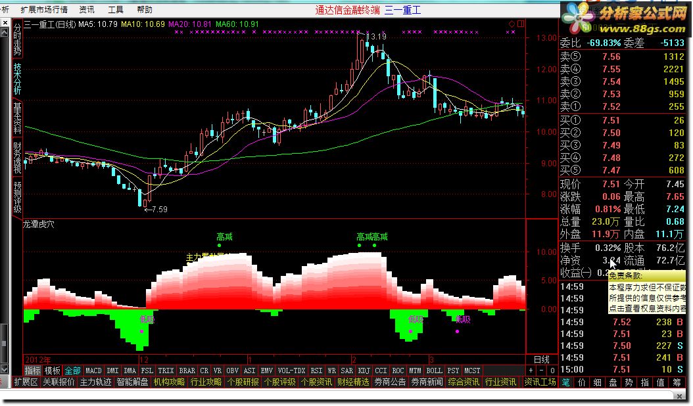Image resolution: width=693 pixels, height=406 pixels.
Task: Select the 笔 tab in quote panel
Action: click(566, 382)
